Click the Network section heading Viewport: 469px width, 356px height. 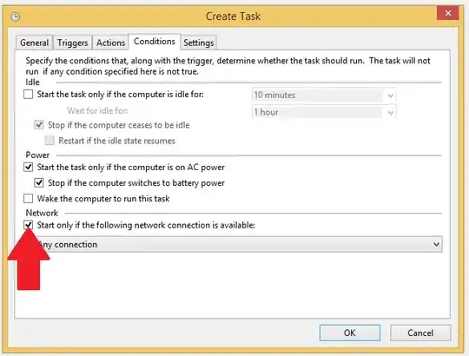(x=42, y=213)
